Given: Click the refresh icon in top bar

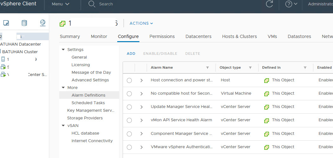Looking at the screenshot, I should click(269, 4).
